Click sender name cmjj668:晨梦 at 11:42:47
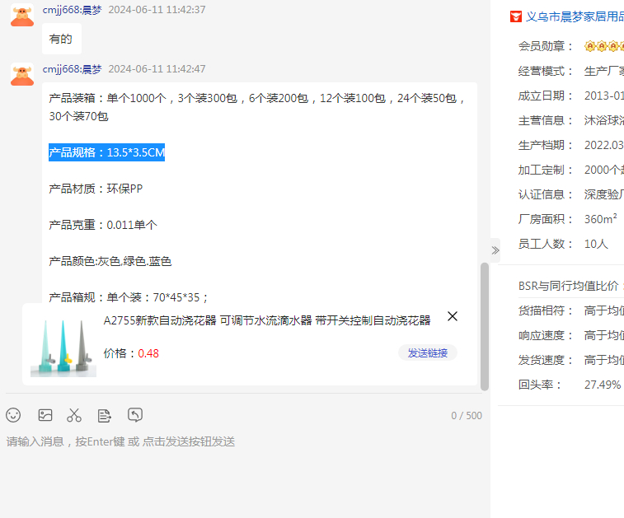This screenshot has width=624, height=518. [72, 69]
